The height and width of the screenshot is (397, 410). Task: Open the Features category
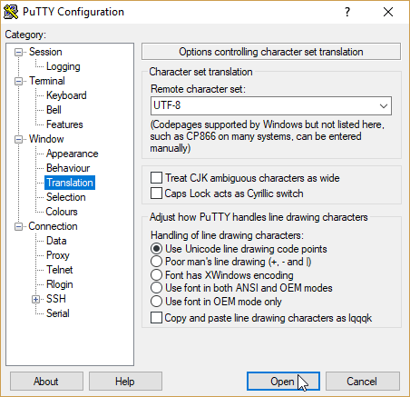coord(64,124)
